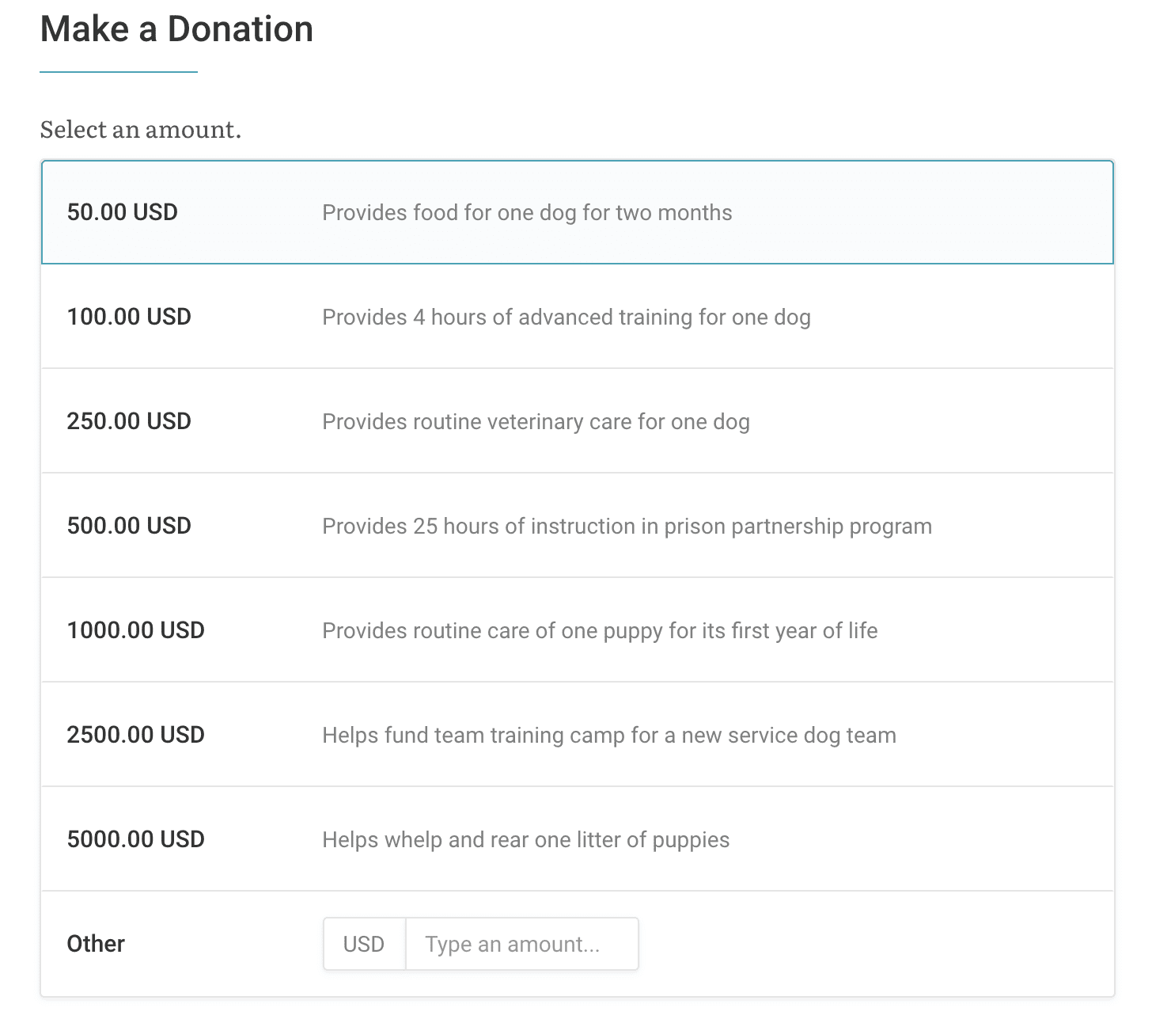Click the Type an amount placeholder
This screenshot has height=1023, width=1152.
tap(513, 943)
